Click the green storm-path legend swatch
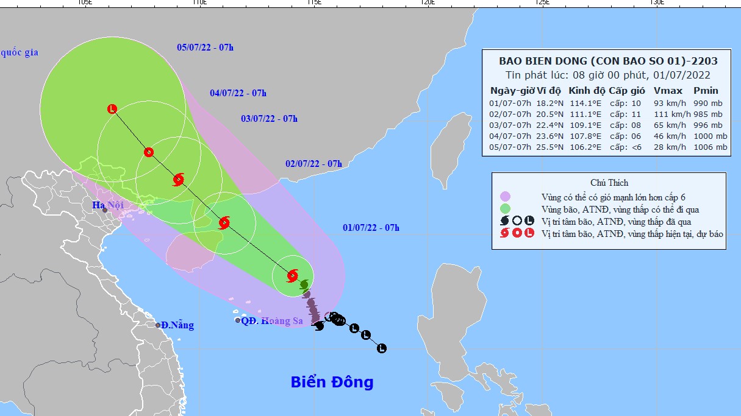The width and height of the screenshot is (741, 416). [x=504, y=209]
